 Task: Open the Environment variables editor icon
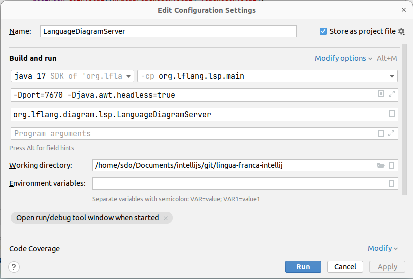click(x=392, y=183)
